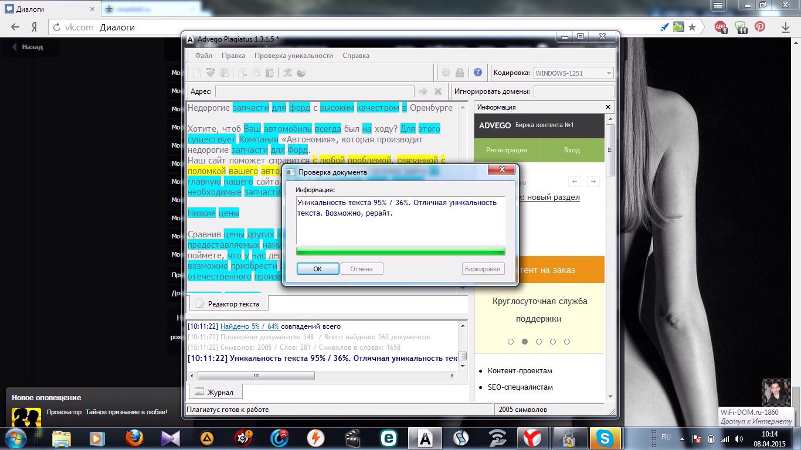Image resolution: width=801 pixels, height=450 pixels.
Task: Click the go arrow next to address field
Action: (423, 91)
